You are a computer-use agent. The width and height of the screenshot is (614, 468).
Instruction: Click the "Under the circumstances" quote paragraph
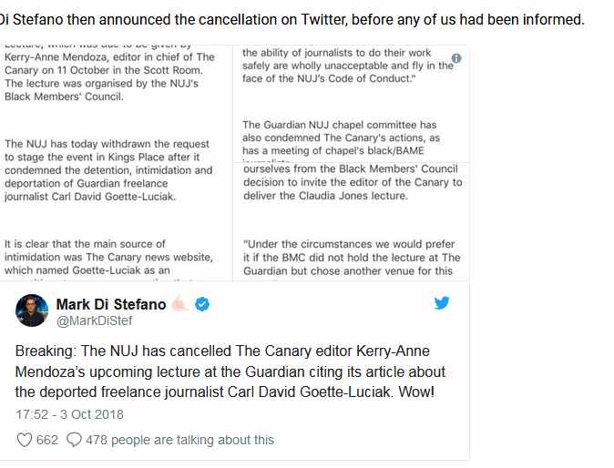tap(352, 257)
